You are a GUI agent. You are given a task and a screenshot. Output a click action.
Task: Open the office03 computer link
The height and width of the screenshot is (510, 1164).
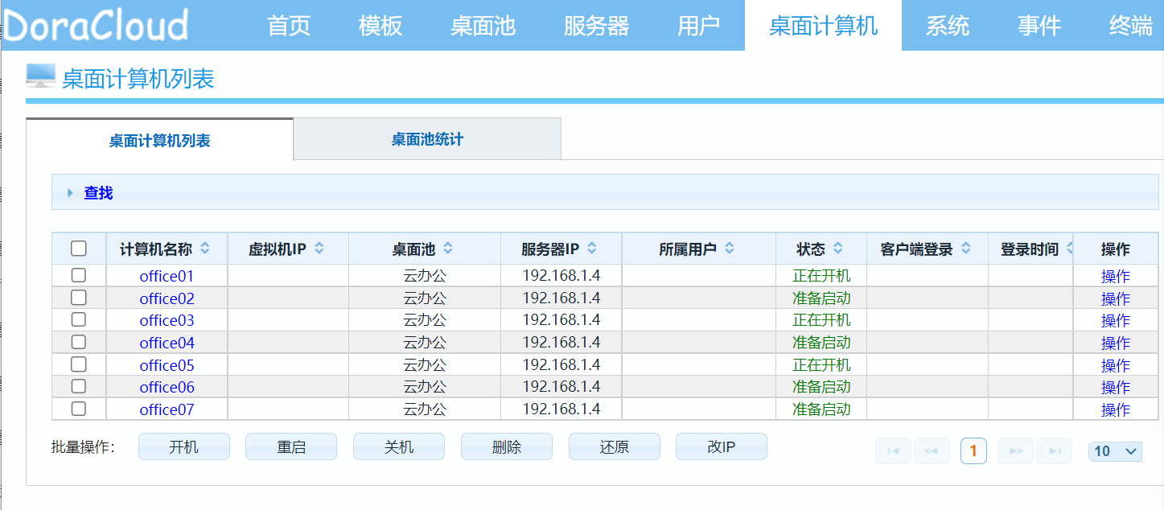click(166, 319)
